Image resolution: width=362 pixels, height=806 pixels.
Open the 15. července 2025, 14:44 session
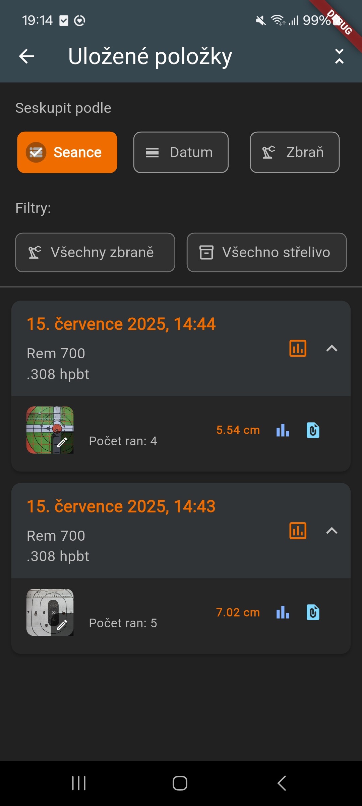click(x=121, y=324)
